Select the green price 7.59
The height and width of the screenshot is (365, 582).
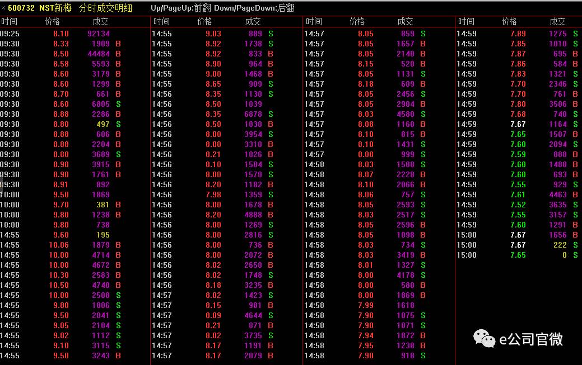518,154
